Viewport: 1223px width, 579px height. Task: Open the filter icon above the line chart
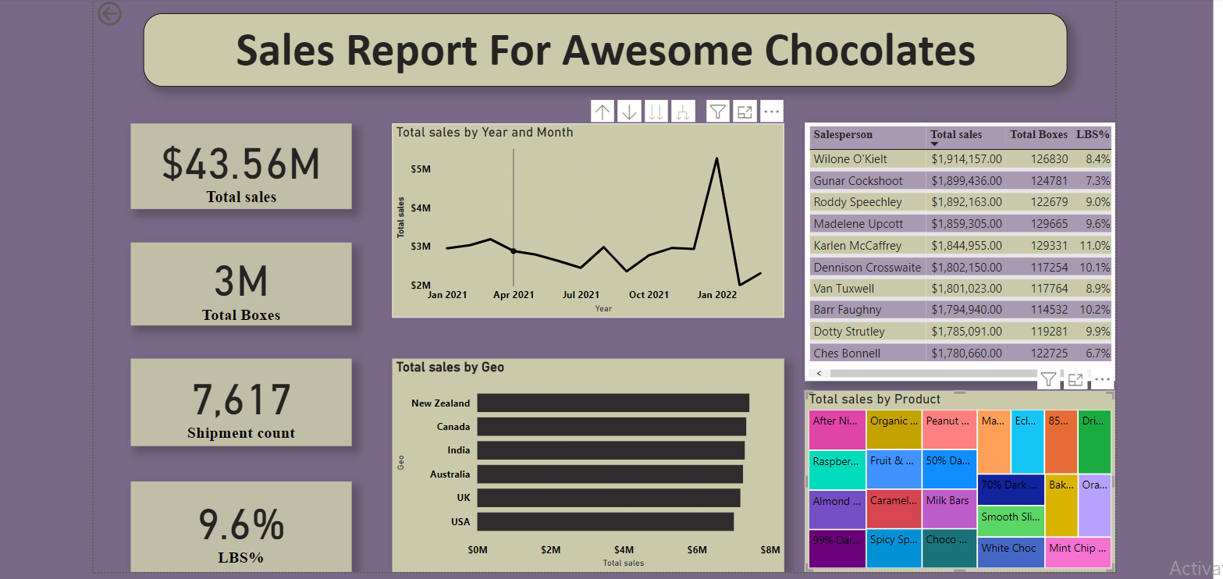tap(717, 111)
